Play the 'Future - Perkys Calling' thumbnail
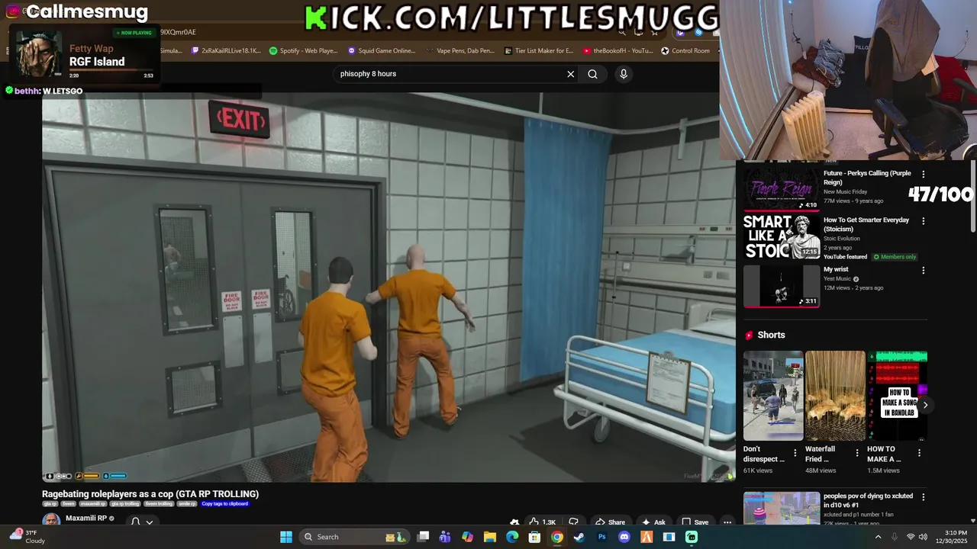This screenshot has width=977, height=549. pos(782,189)
